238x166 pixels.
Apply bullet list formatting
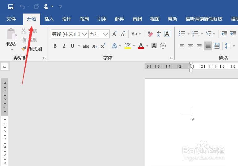[x=182, y=34]
